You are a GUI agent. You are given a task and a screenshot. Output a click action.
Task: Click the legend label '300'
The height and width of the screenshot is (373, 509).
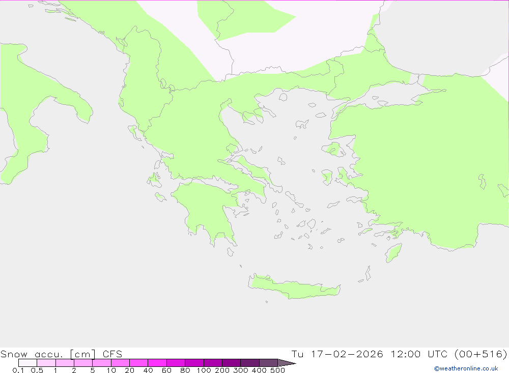click(x=241, y=370)
